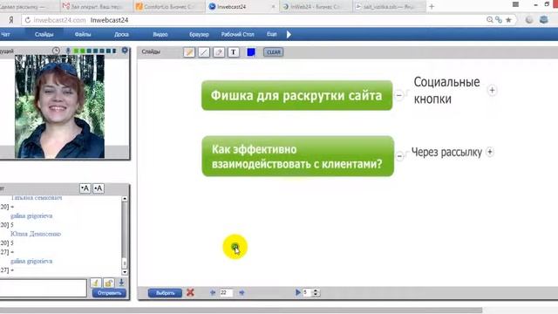Switch to the ComfortLio browser tab

168,6
